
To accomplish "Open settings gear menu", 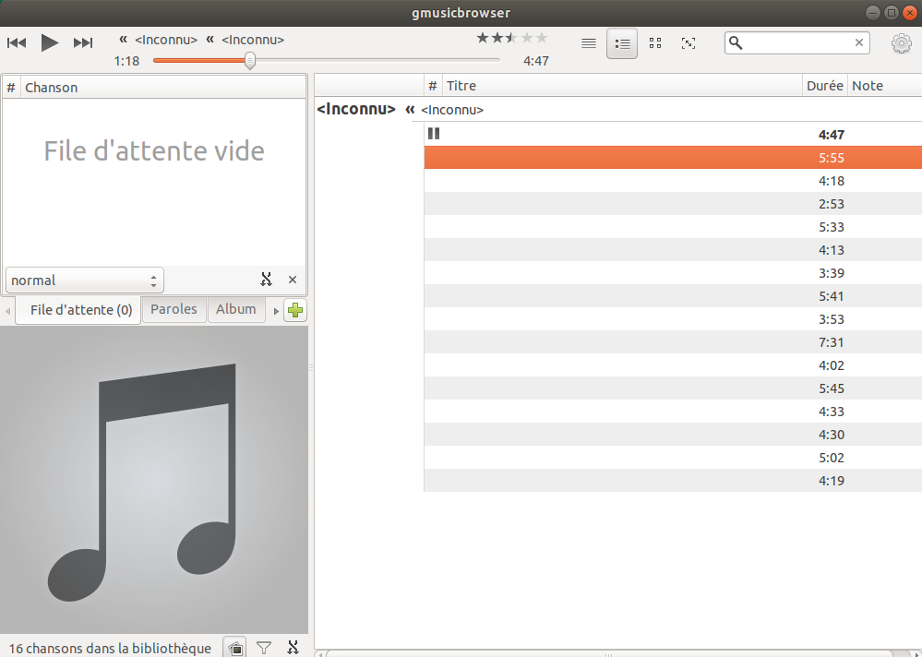I will [901, 42].
